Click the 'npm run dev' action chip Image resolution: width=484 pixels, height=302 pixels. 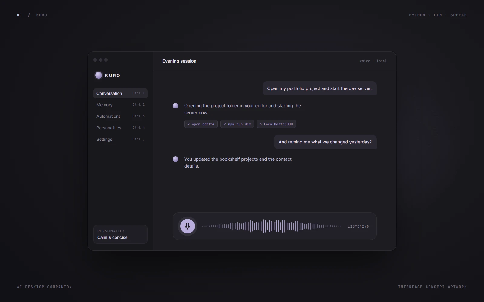point(237,124)
